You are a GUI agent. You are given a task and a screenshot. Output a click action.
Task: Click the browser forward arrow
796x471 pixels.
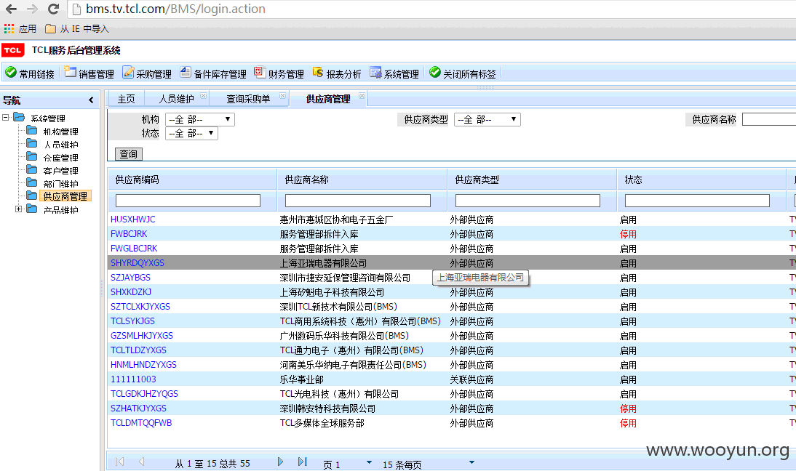click(32, 9)
